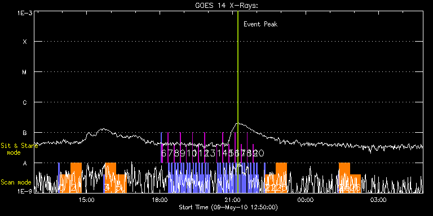The height and width of the screenshot is (216, 433).
Task: Click the sit-and-stare pointing number '9'
Action: (x=182, y=153)
